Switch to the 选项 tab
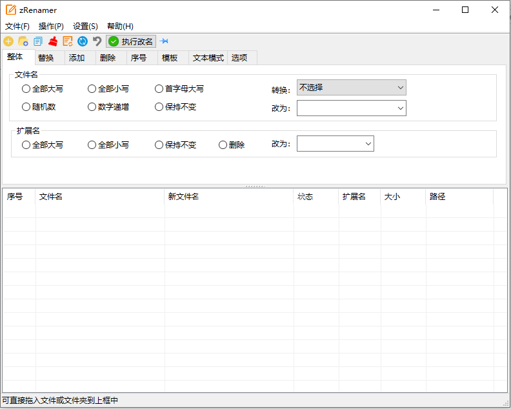 coord(242,57)
